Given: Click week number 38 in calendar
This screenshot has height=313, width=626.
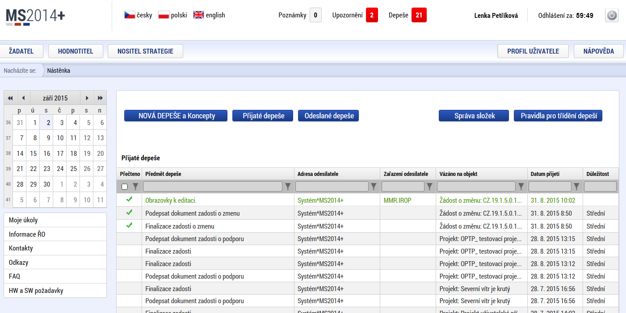Looking at the screenshot, I should (x=8, y=153).
